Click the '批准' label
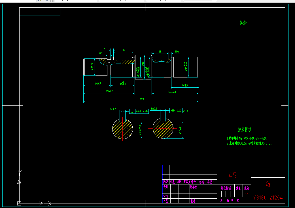Image resolution: width=295 pixels, height=208 pixels. [193, 201]
